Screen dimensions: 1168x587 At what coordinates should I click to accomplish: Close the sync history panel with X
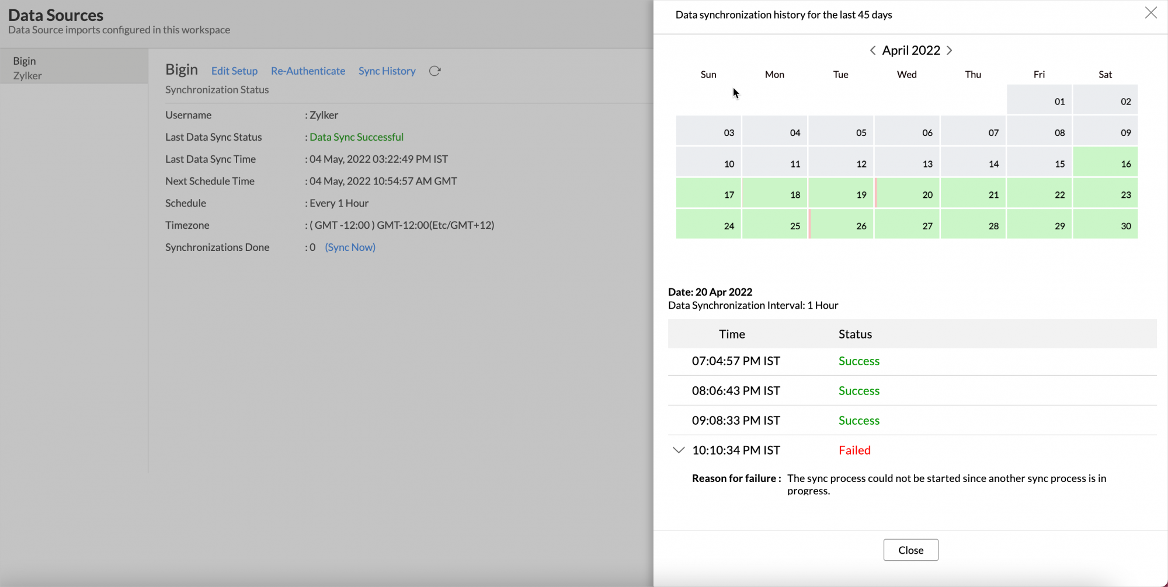point(1150,13)
